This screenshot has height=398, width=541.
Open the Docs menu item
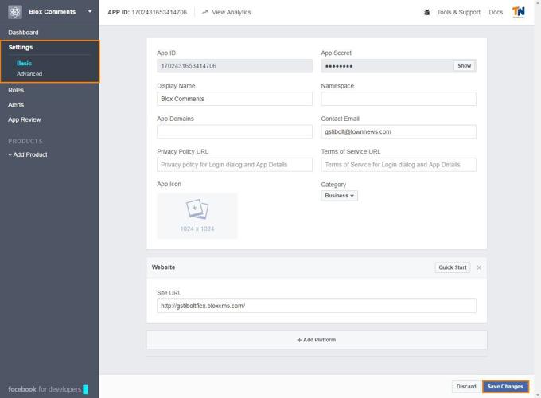click(x=496, y=12)
